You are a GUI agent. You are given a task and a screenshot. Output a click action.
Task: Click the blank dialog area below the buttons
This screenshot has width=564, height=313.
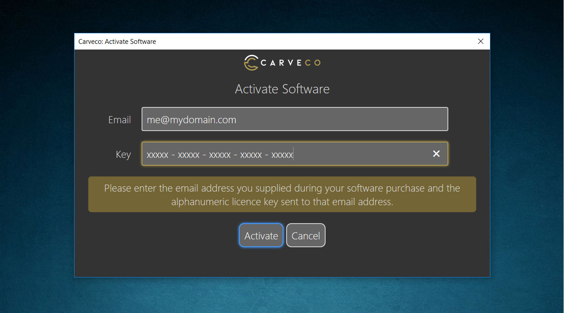click(282, 262)
